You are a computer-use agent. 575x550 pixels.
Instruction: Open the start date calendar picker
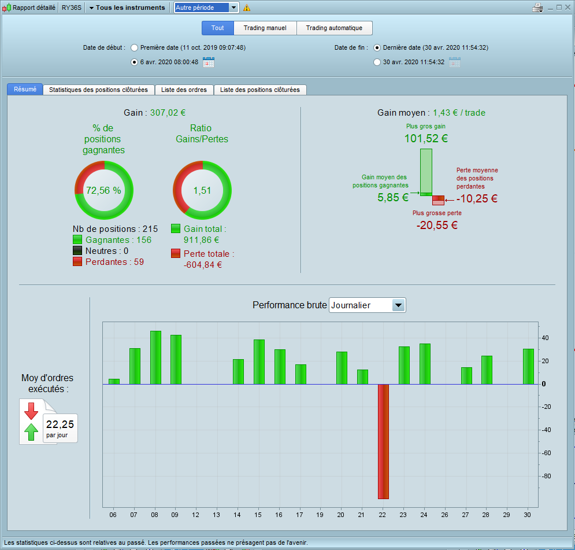coord(208,62)
